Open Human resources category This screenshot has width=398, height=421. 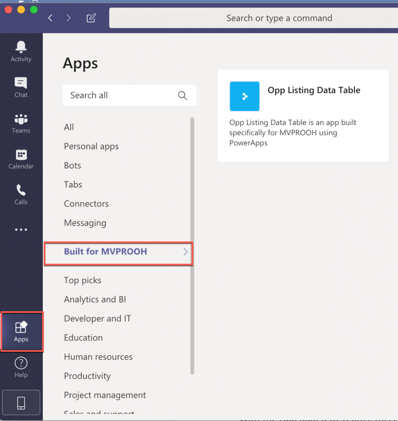tap(98, 357)
